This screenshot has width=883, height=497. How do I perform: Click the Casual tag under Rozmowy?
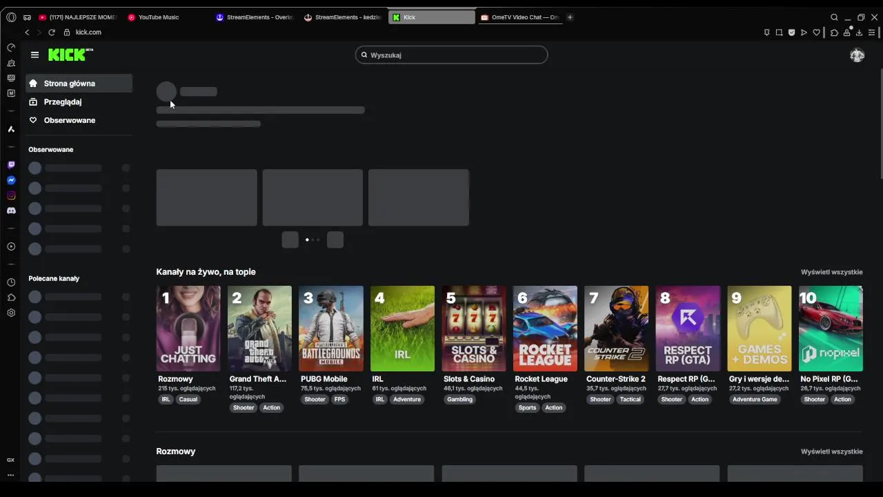point(188,400)
